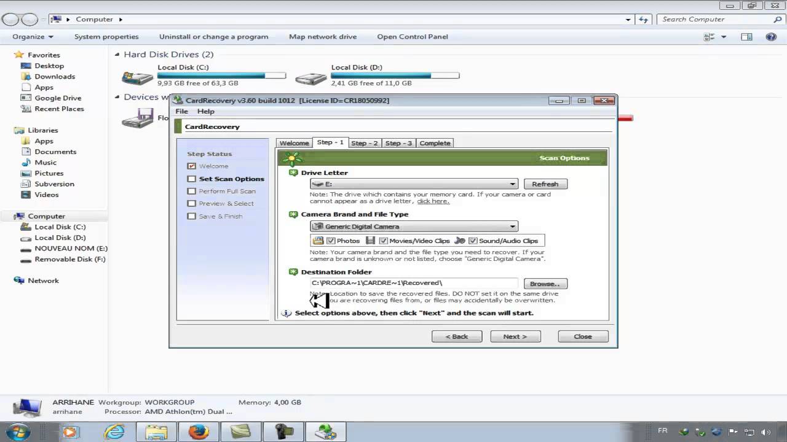
Task: Open the Organize dropdown in Explorer
Action: pos(33,37)
